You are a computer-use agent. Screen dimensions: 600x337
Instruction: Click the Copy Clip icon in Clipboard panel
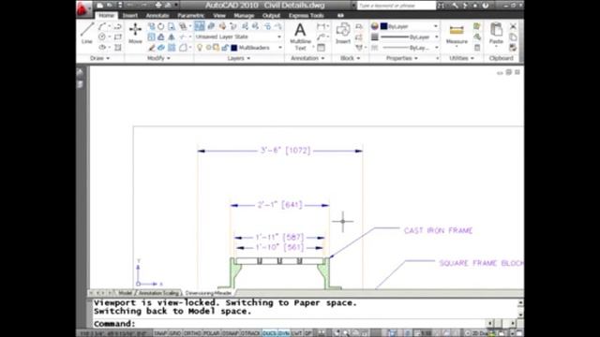tap(513, 37)
